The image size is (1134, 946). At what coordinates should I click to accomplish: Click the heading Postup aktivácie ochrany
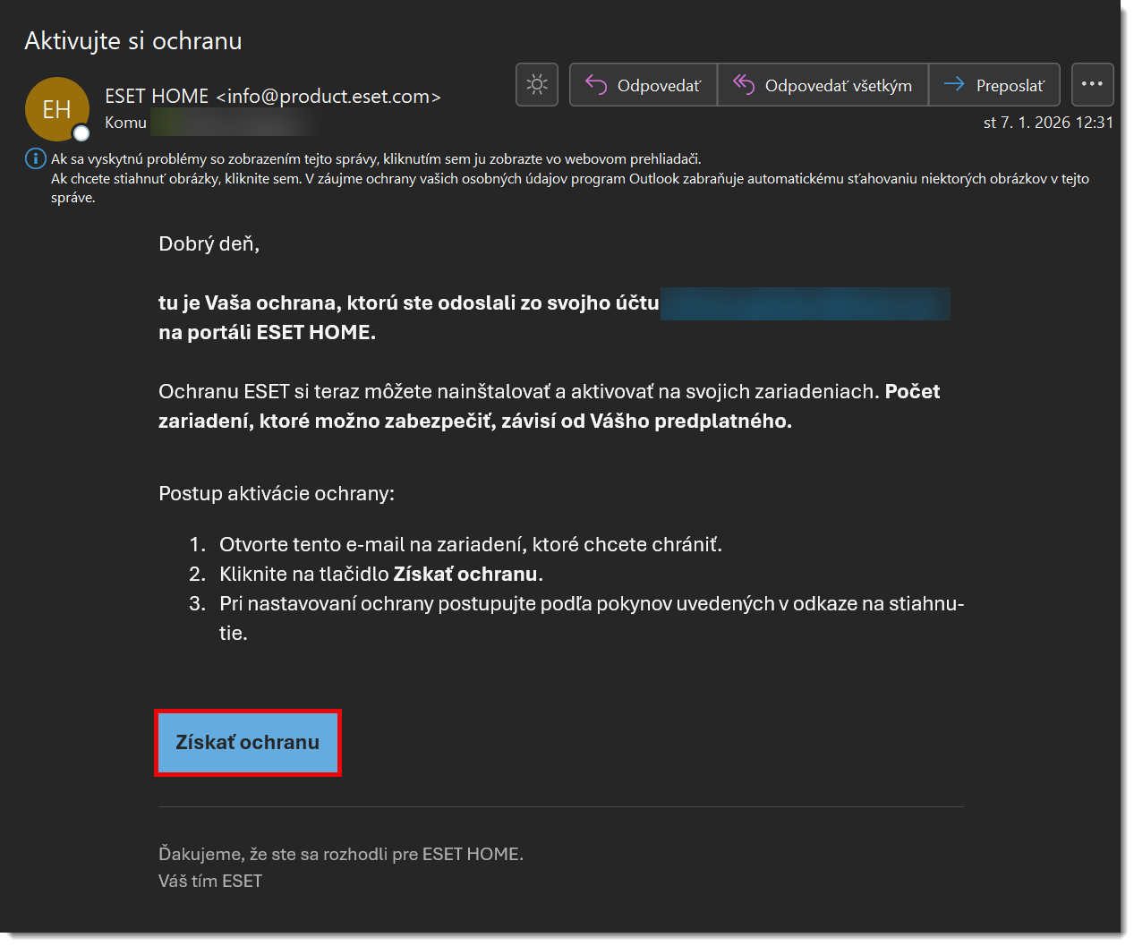coord(277,494)
